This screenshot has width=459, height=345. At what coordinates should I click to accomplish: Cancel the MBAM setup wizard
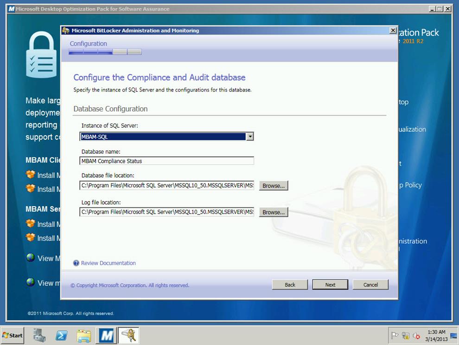(370, 285)
